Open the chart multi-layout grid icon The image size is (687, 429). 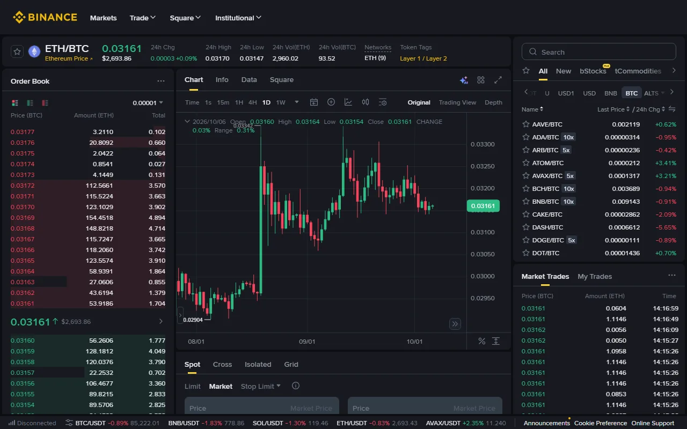tap(481, 80)
